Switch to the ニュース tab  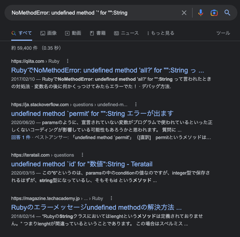tap(126, 33)
